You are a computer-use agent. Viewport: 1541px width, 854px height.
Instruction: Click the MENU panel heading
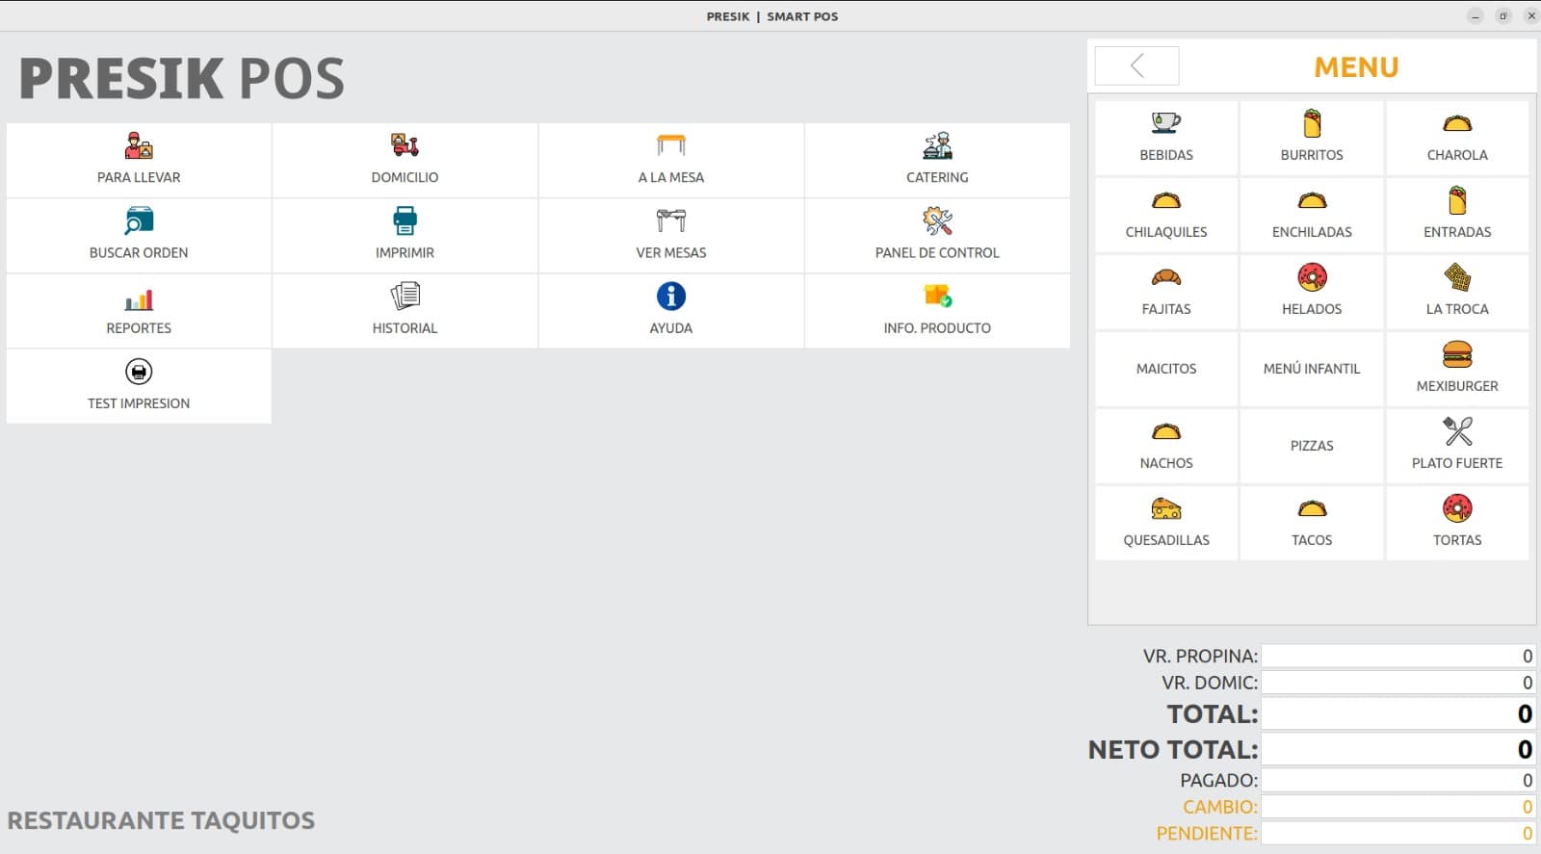(x=1356, y=67)
